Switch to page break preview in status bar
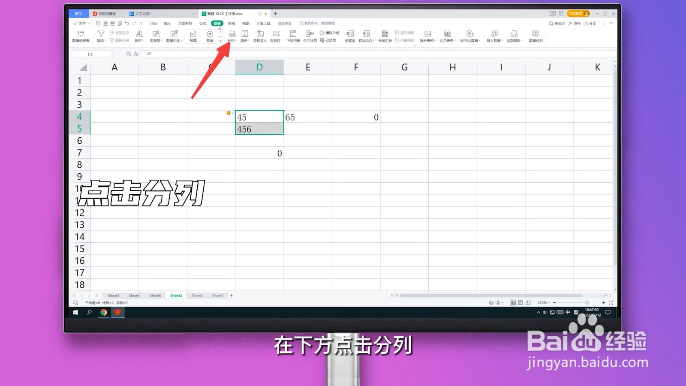686x386 pixels. pos(528,303)
